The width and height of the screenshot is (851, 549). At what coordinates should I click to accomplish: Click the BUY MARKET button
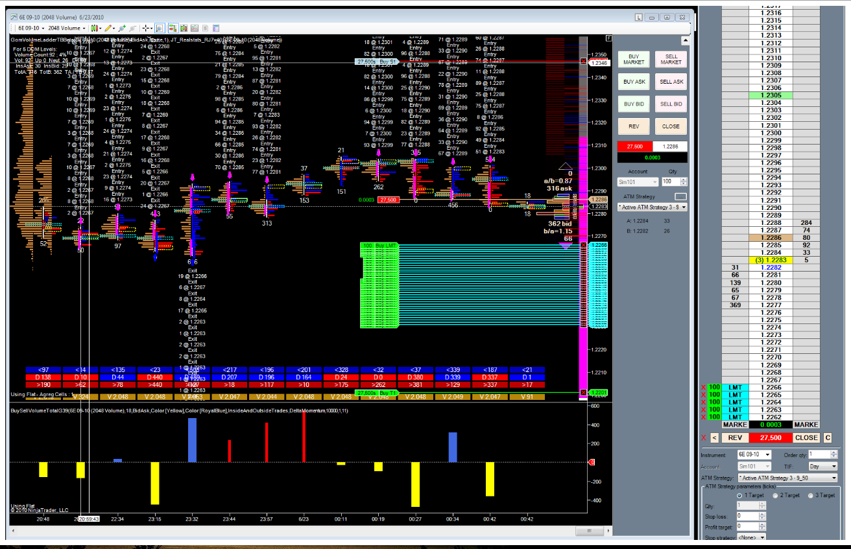click(x=634, y=59)
